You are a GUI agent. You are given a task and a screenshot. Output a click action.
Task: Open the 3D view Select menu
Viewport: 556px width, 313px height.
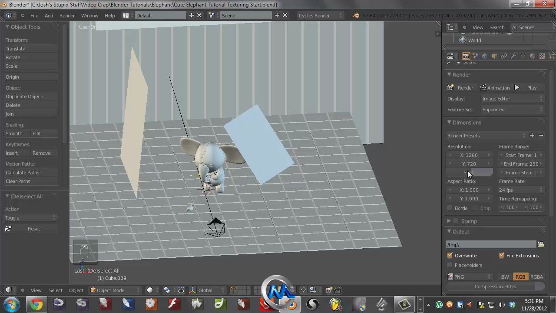[56, 290]
